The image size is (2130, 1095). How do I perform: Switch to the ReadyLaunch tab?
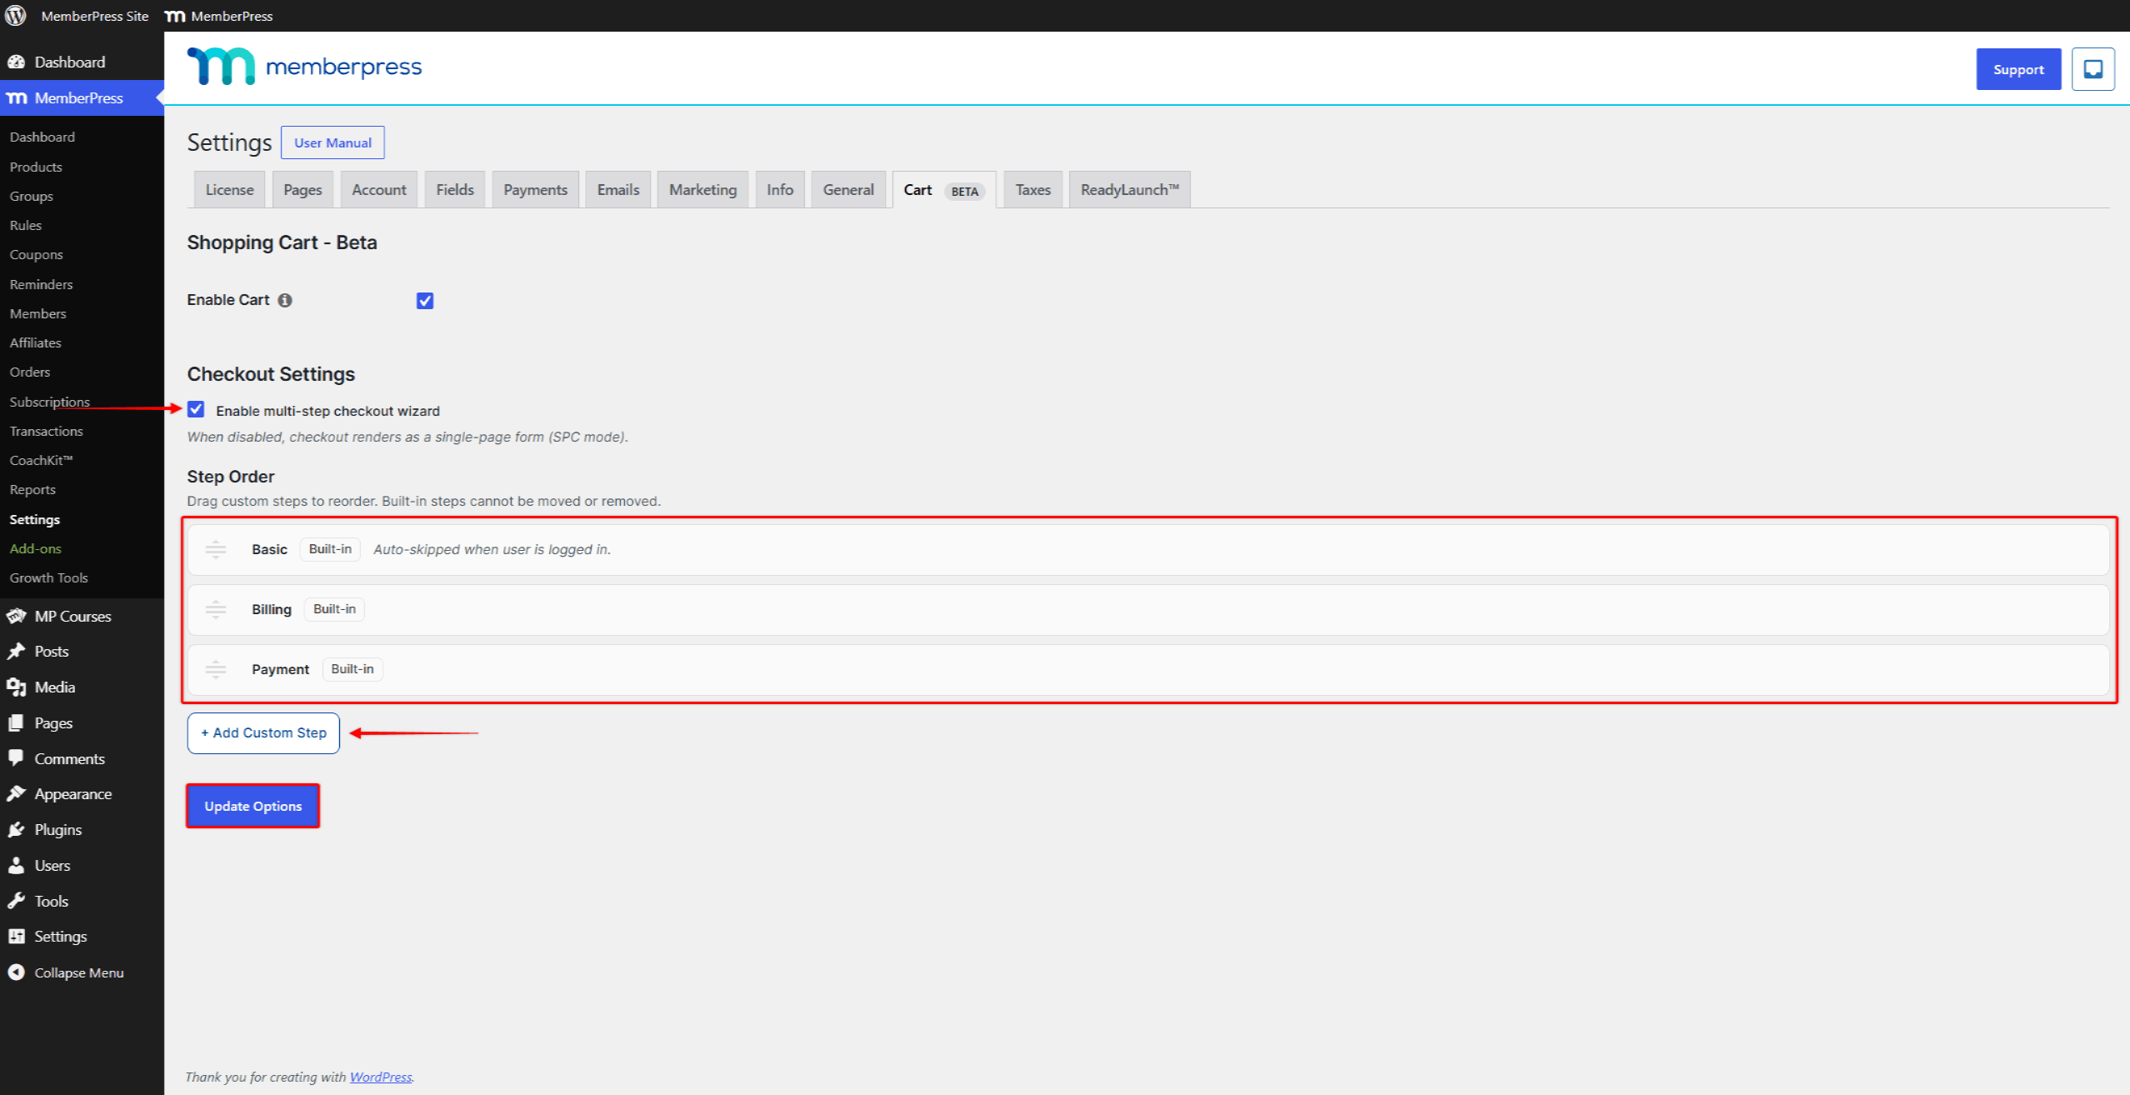(1129, 190)
